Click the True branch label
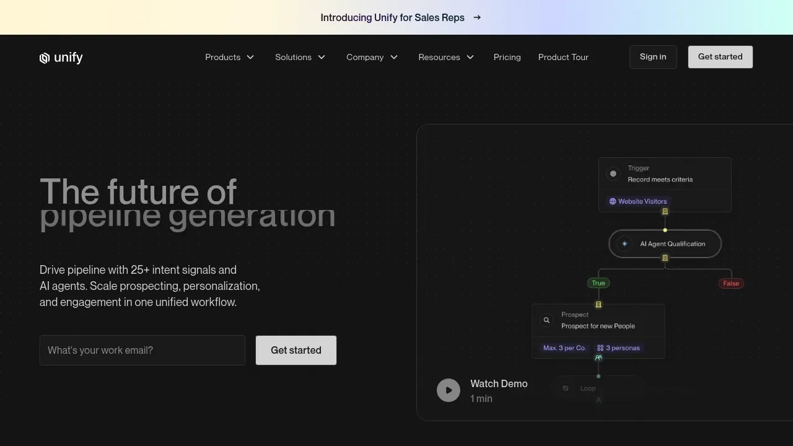The width and height of the screenshot is (793, 446). (x=598, y=283)
